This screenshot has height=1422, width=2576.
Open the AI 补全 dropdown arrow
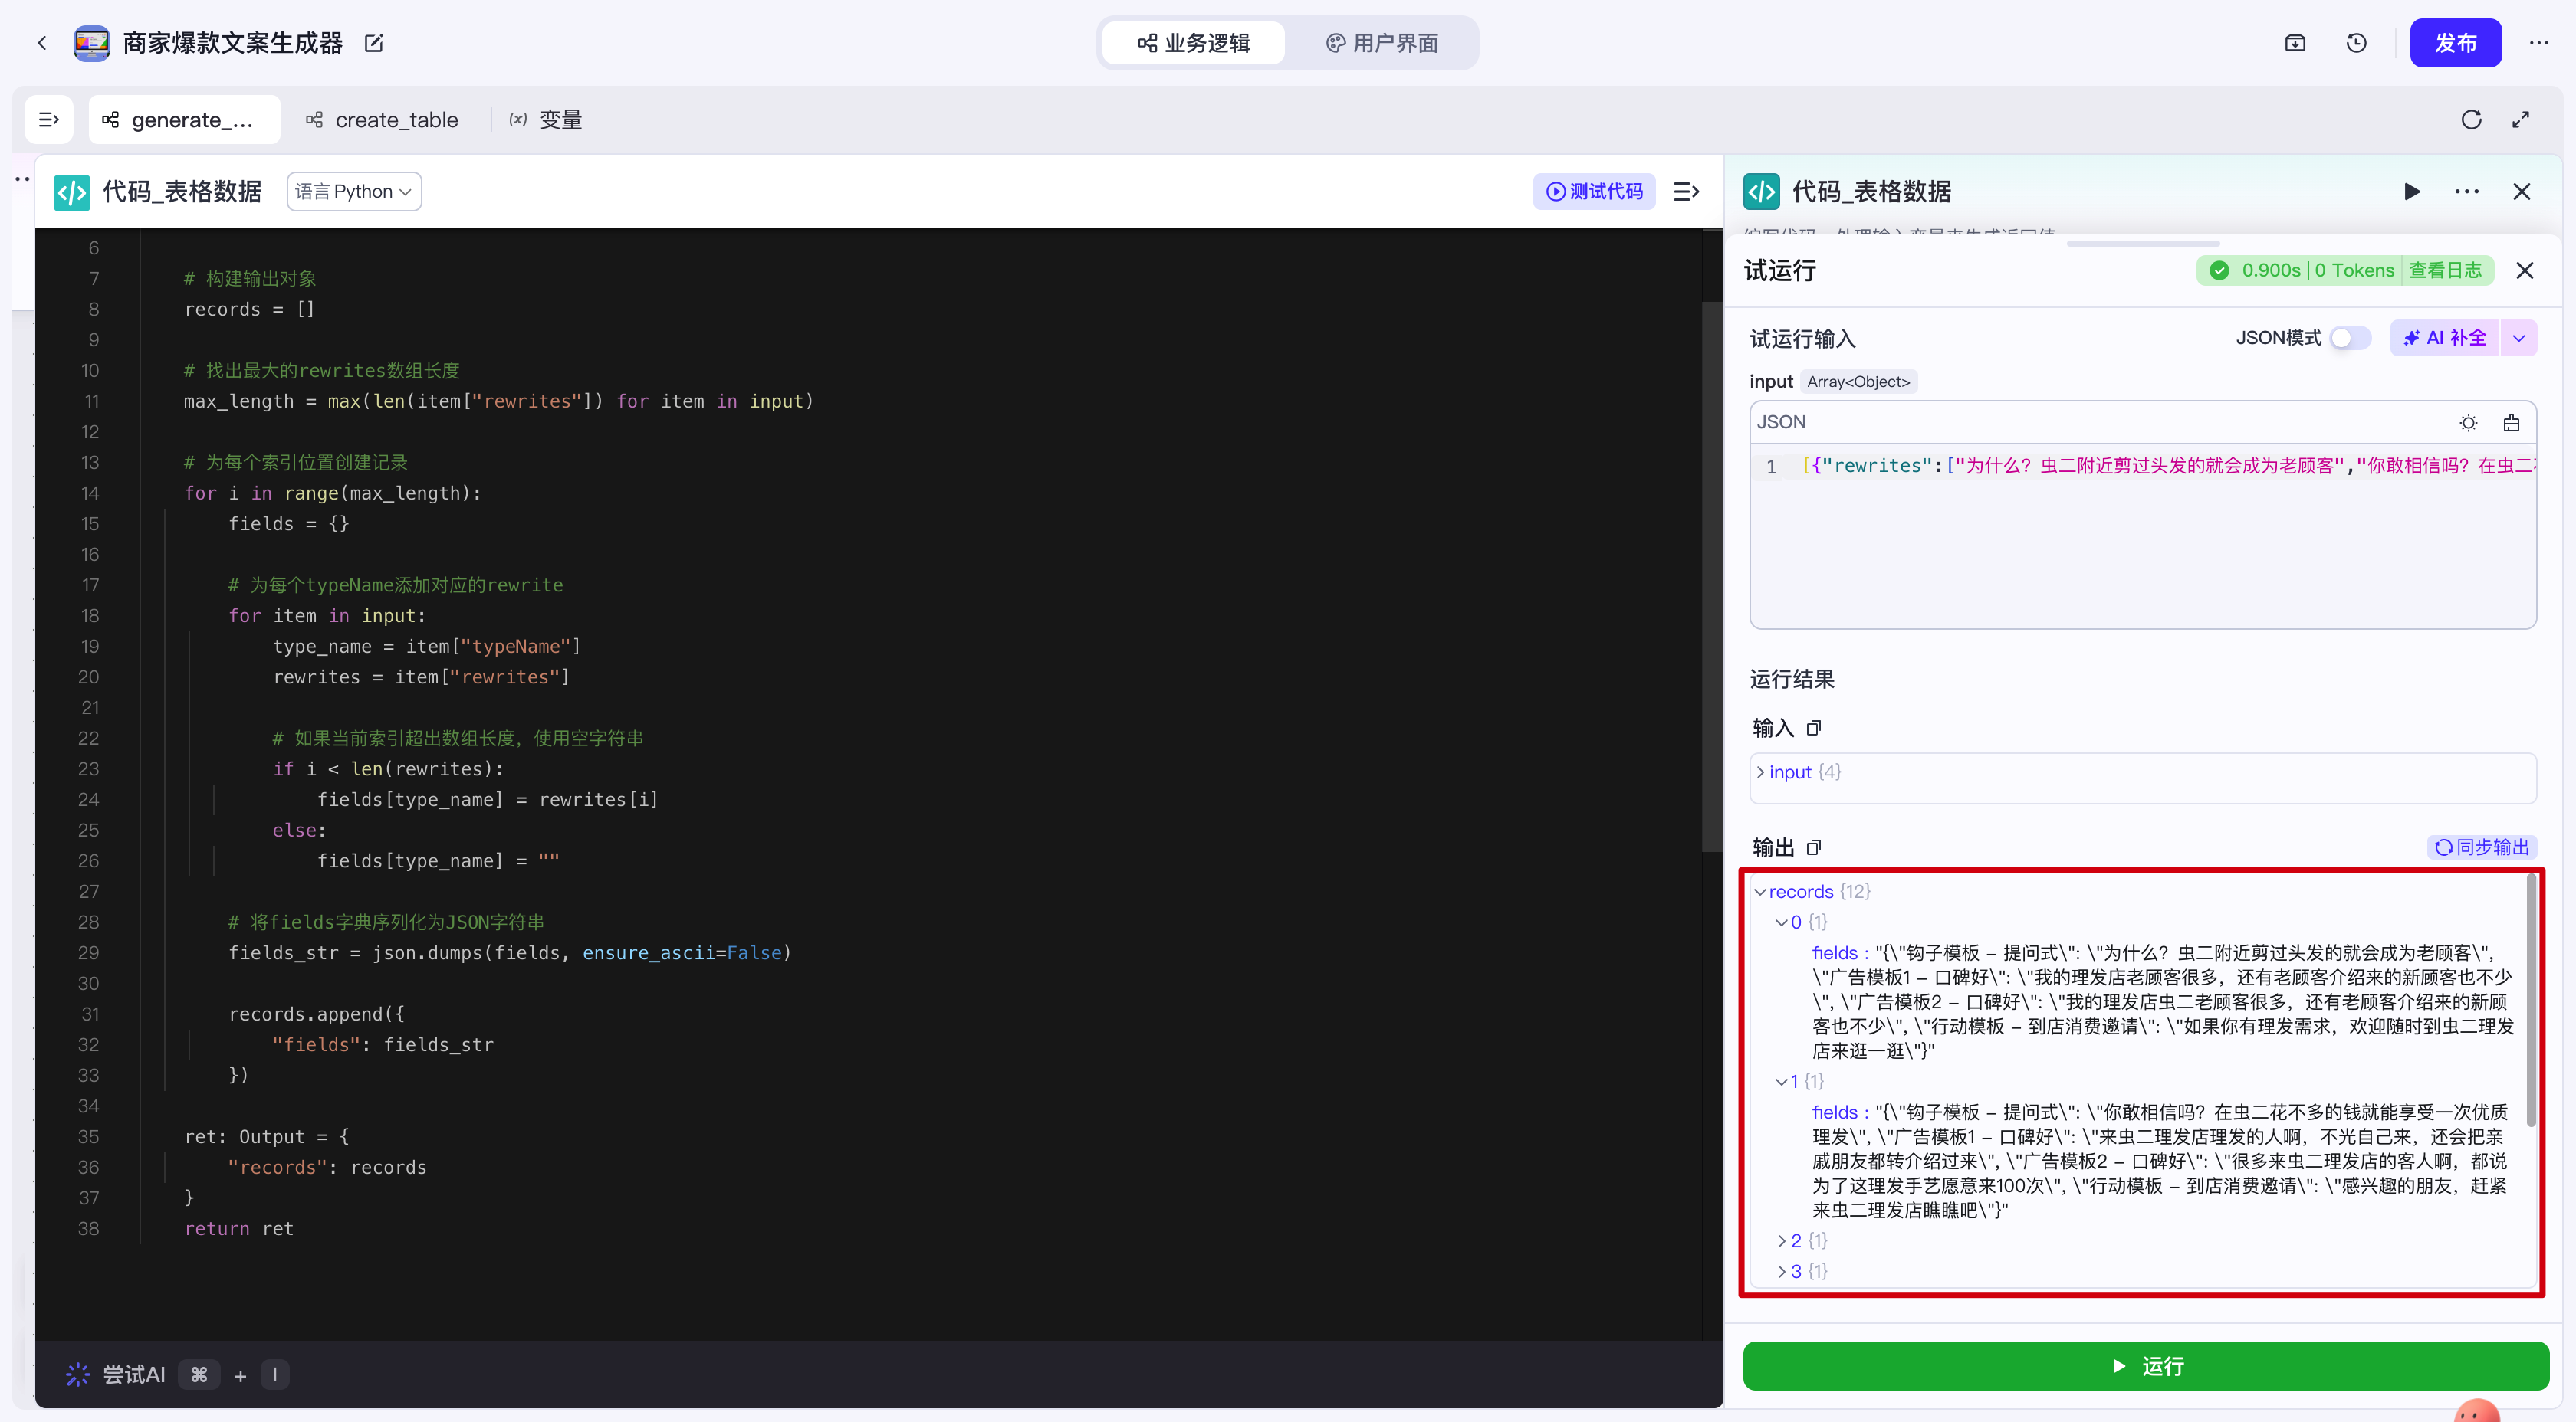point(2518,338)
